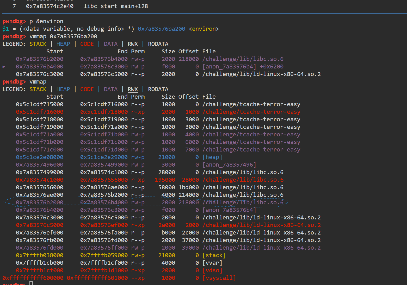This screenshot has width=407, height=285.
Task: Select vvar start address 0x7fffb1cb000
Action: [x=40, y=263]
